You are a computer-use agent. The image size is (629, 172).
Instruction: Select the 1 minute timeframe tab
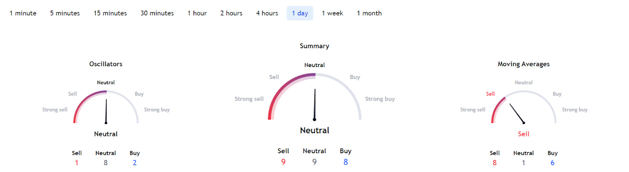tap(23, 13)
